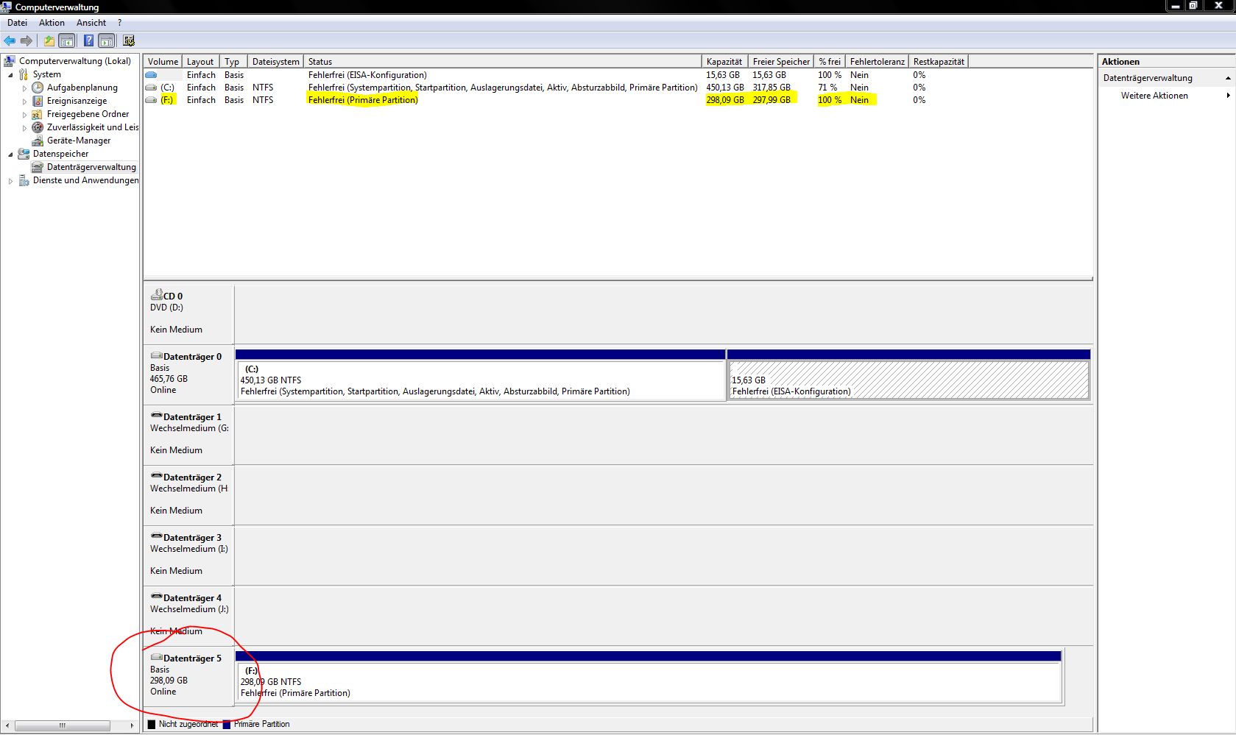Open the Aktion menu

(x=52, y=23)
